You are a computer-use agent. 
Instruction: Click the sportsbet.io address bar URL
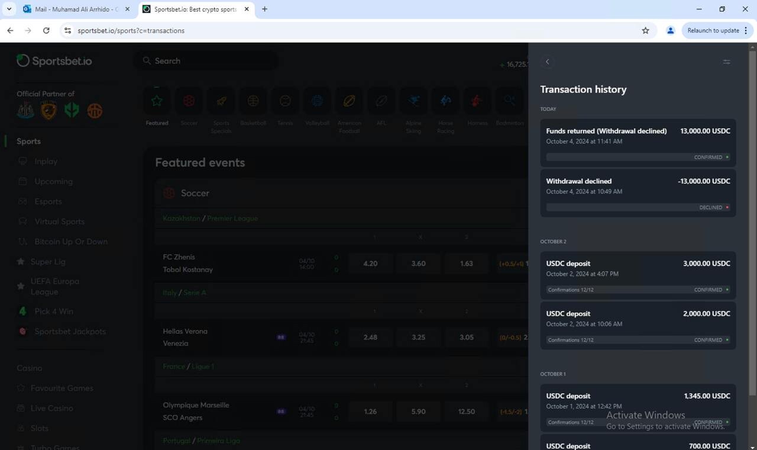[131, 30]
